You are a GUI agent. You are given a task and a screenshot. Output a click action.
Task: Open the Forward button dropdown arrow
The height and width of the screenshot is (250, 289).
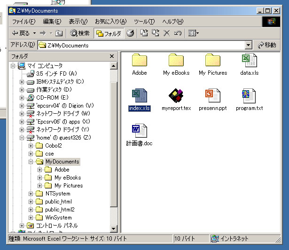pyautogui.click(x=51, y=33)
